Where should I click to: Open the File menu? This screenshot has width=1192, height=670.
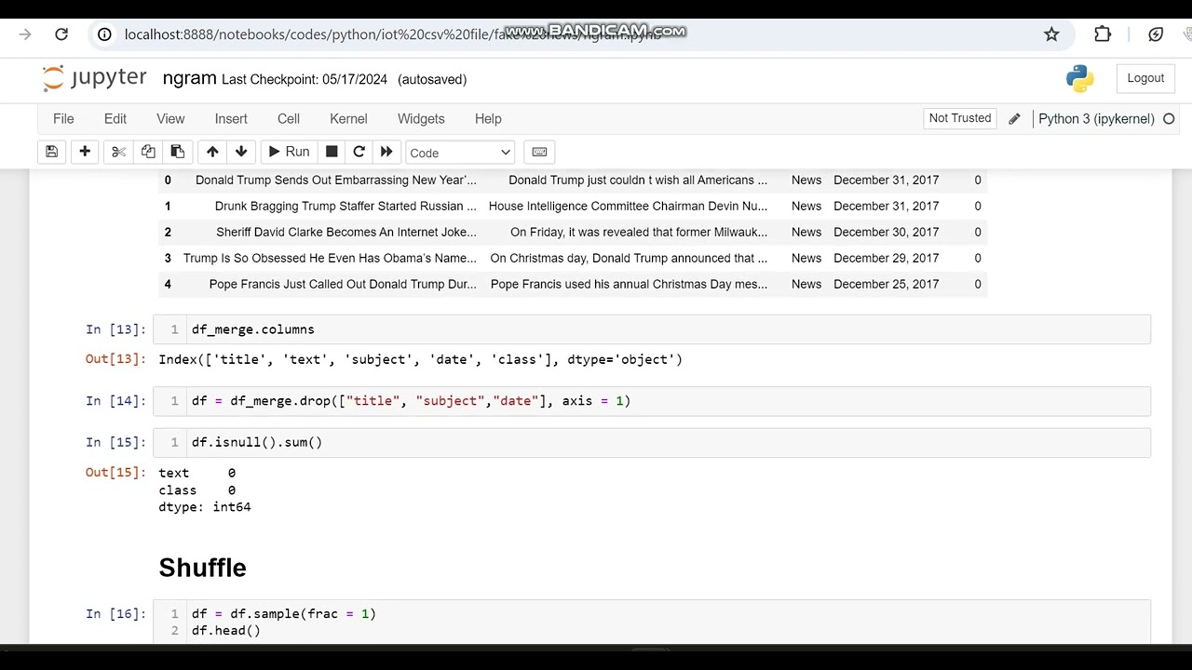pos(63,118)
